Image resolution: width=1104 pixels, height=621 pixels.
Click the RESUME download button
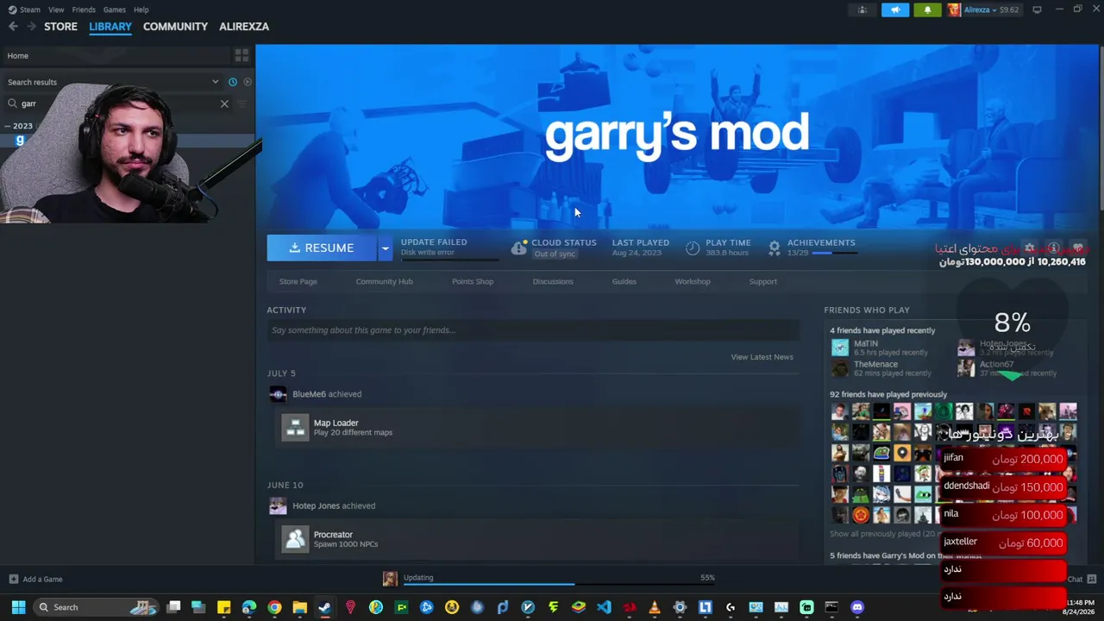[x=322, y=248]
